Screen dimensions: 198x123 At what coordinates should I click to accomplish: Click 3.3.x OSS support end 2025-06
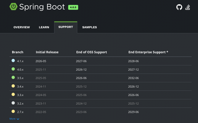tap(81, 95)
